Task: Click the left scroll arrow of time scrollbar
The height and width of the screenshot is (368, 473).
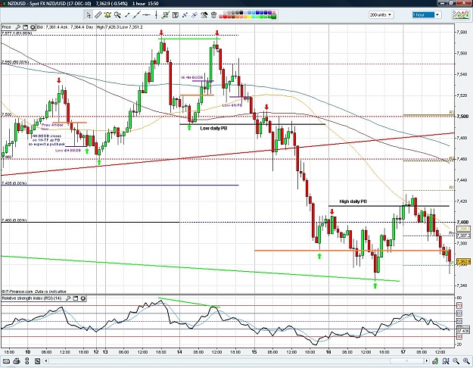Action: click(x=46, y=361)
